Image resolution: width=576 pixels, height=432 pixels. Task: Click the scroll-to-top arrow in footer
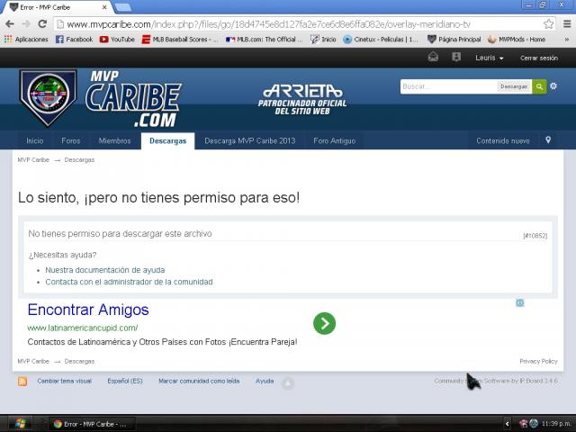coord(288,383)
